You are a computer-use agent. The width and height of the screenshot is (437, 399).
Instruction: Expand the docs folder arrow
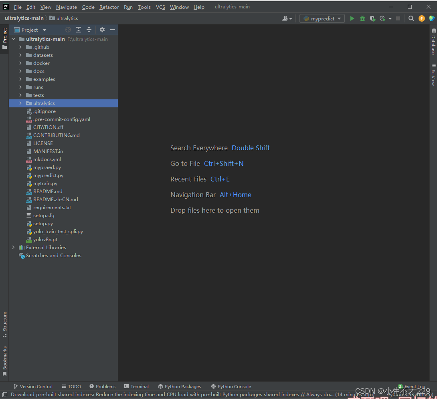tap(20, 71)
